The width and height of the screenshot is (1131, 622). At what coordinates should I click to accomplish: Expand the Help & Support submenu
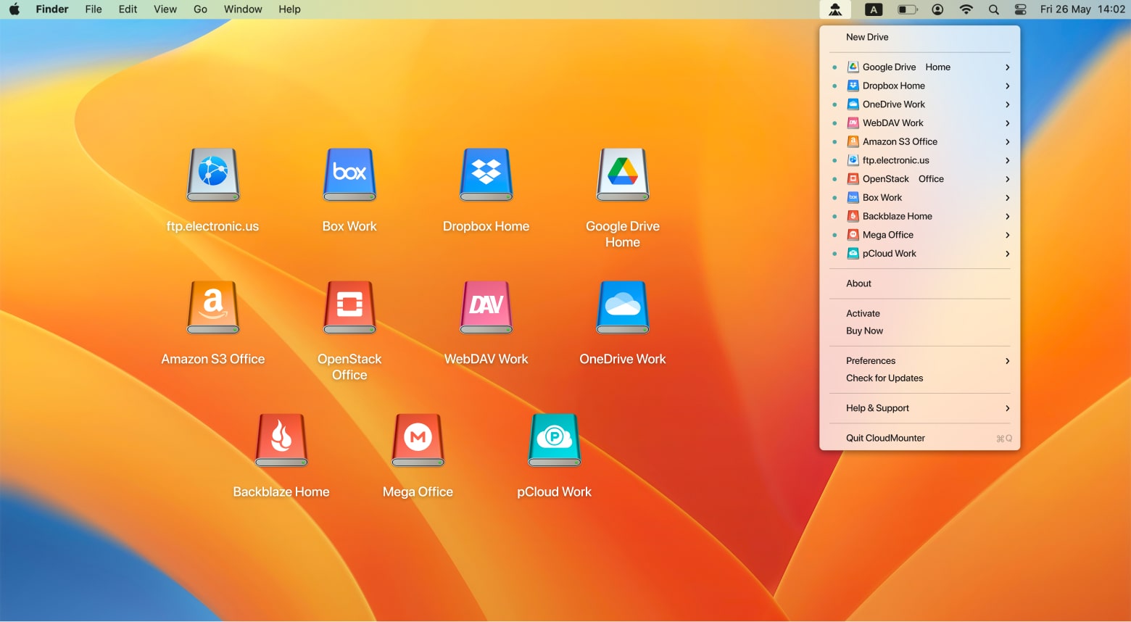tap(1007, 408)
